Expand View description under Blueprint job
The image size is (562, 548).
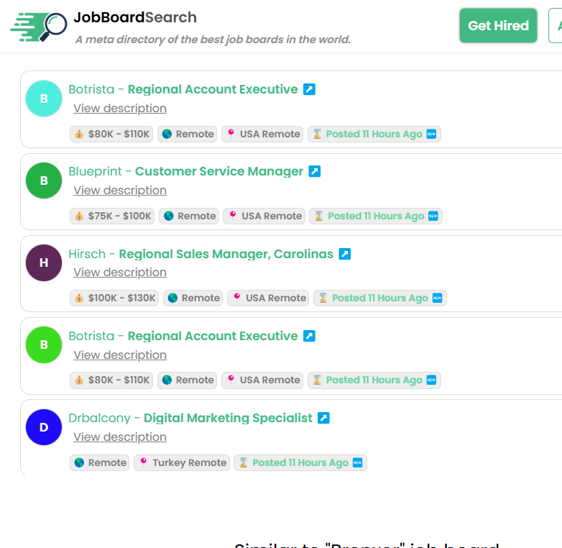(x=120, y=190)
